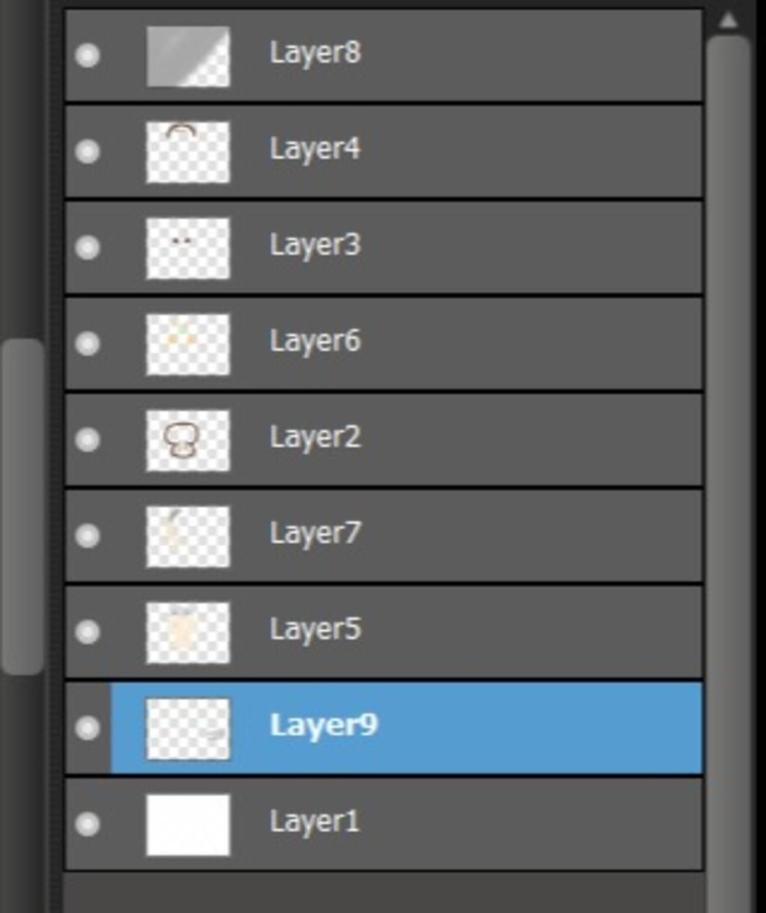
Task: Toggle visibility of Layer5
Action: point(88,632)
